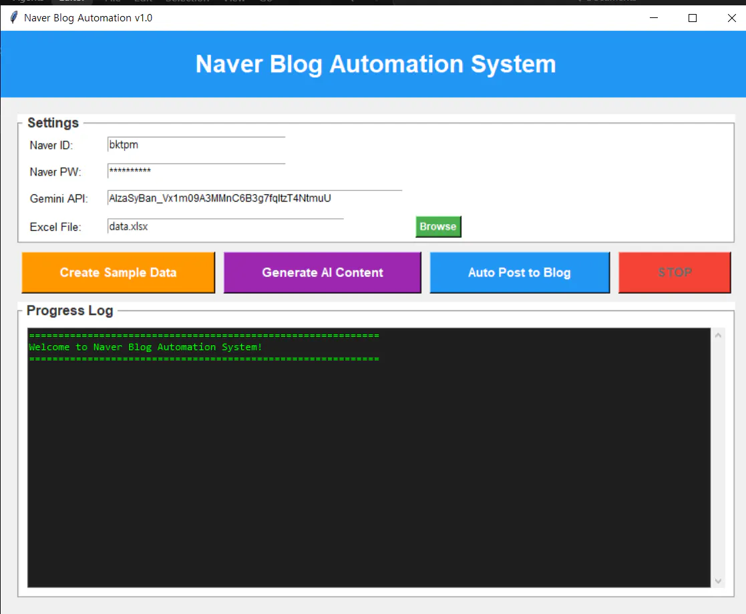The image size is (746, 614).
Task: Focus the Naver ID input field
Action: (x=196, y=145)
